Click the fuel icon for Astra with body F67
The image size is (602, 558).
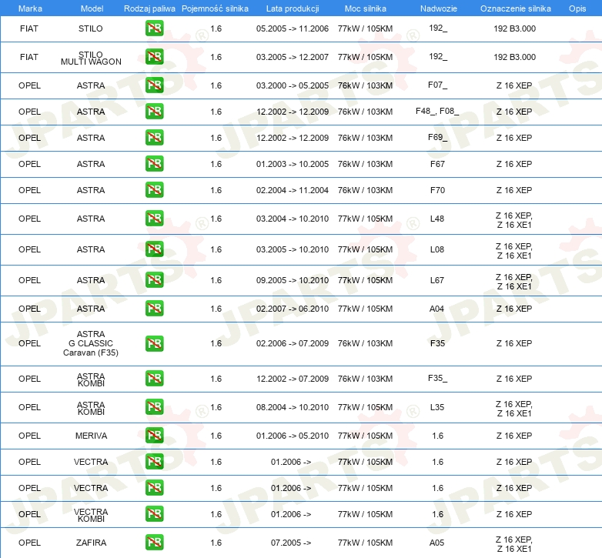(x=154, y=164)
